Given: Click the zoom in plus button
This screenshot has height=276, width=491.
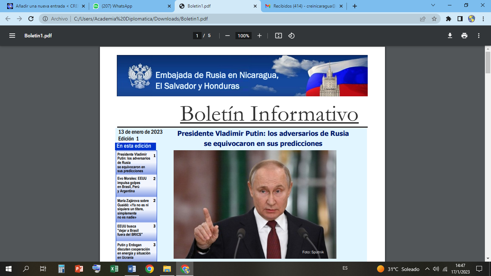Looking at the screenshot, I should click(x=260, y=36).
